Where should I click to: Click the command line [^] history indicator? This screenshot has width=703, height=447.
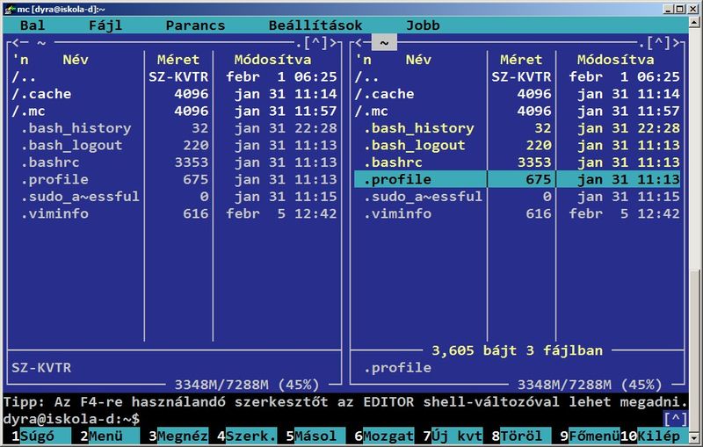pyautogui.click(x=676, y=419)
